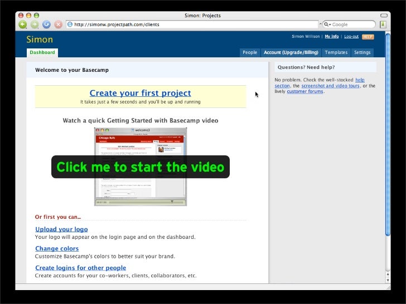Click the orange HELP badge in header
Viewport: 406px width, 304px height.
[x=368, y=37]
